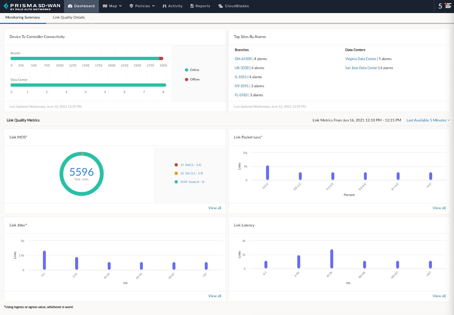Open Activity using the binoculars icon
Image resolution: width=454 pixels, height=315 pixels.
[x=164, y=6]
